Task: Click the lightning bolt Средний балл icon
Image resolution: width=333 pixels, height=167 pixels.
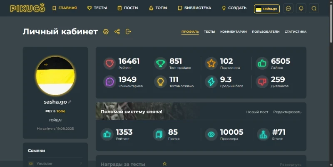Action: pos(211,82)
